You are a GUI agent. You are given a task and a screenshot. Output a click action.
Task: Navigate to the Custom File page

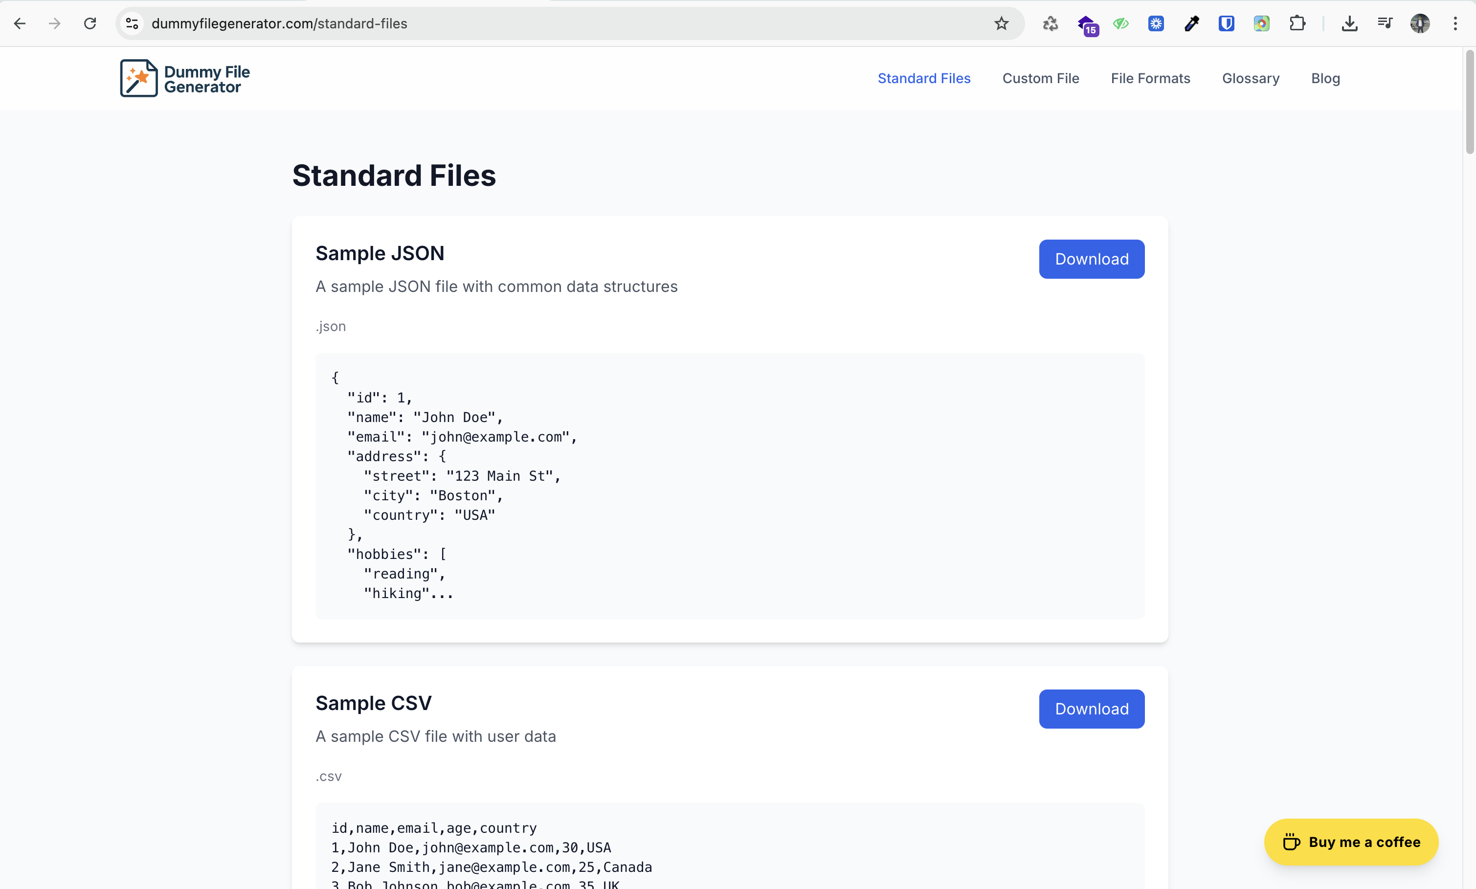(1041, 78)
